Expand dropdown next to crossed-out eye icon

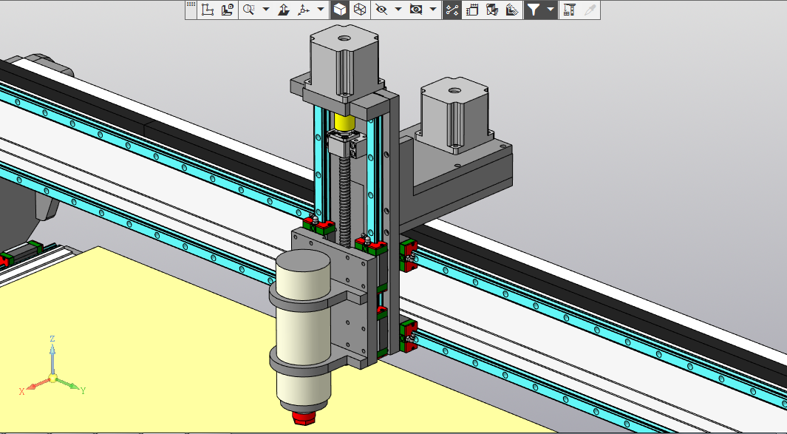tap(398, 10)
